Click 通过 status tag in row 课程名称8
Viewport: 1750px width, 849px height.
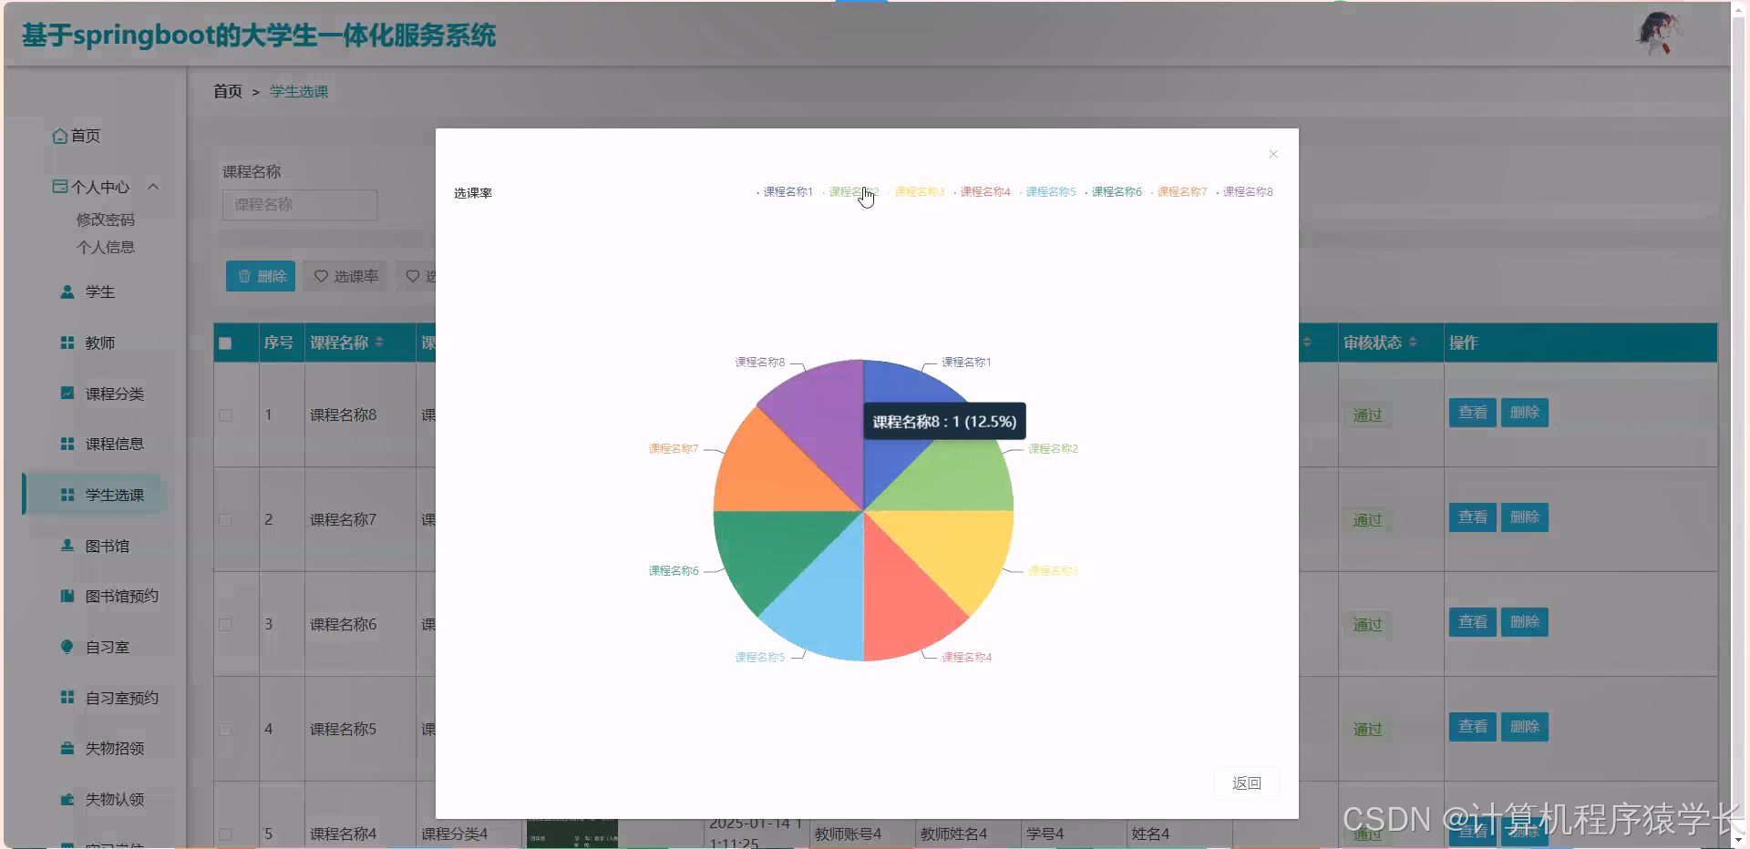(x=1367, y=415)
